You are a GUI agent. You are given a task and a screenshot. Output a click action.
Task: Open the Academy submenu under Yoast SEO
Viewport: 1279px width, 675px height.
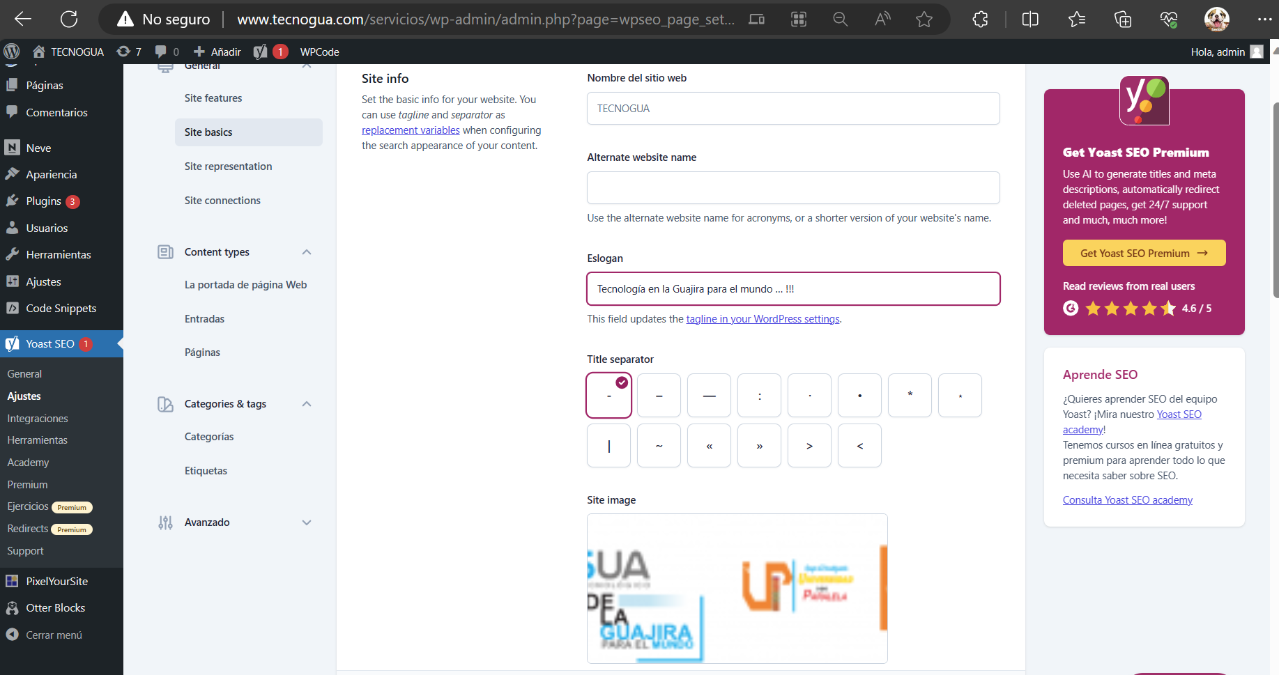tap(28, 463)
